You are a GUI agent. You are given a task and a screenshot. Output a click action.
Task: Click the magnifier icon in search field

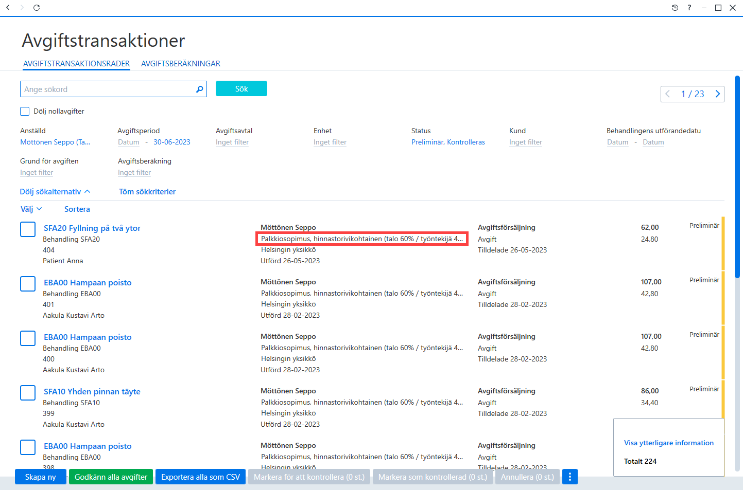coord(200,89)
